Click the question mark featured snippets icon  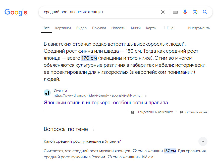click(x=133, y=112)
